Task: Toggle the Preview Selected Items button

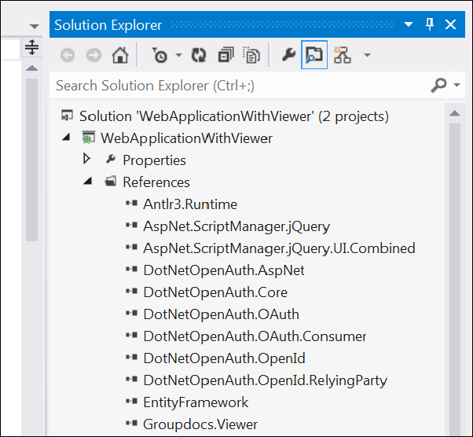Action: pyautogui.click(x=314, y=55)
